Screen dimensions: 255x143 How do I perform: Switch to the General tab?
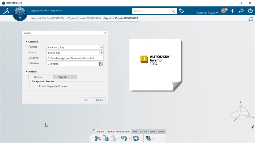pyautogui.click(x=38, y=77)
